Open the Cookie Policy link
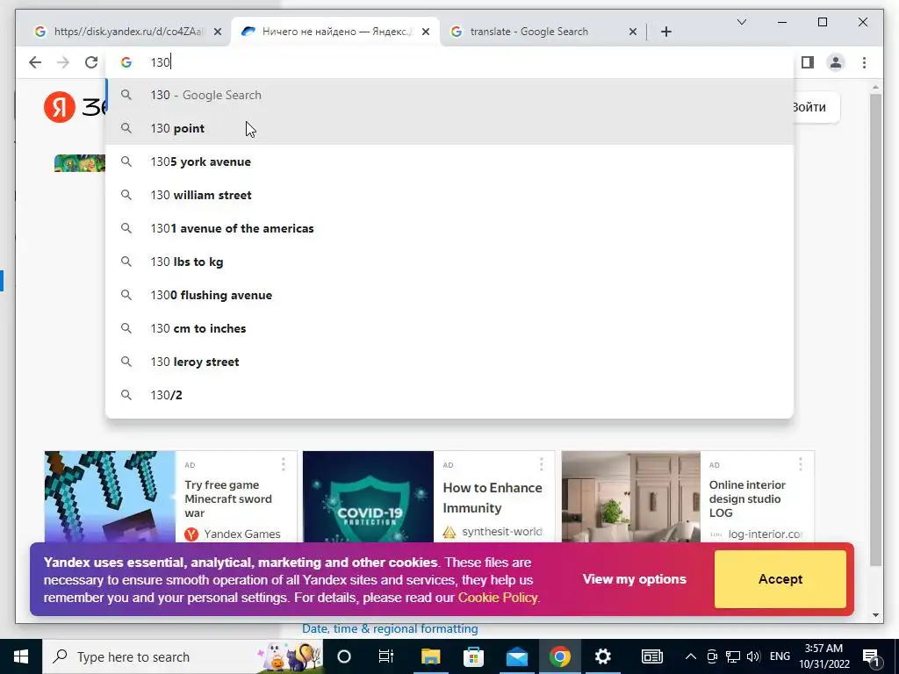 pos(498,597)
